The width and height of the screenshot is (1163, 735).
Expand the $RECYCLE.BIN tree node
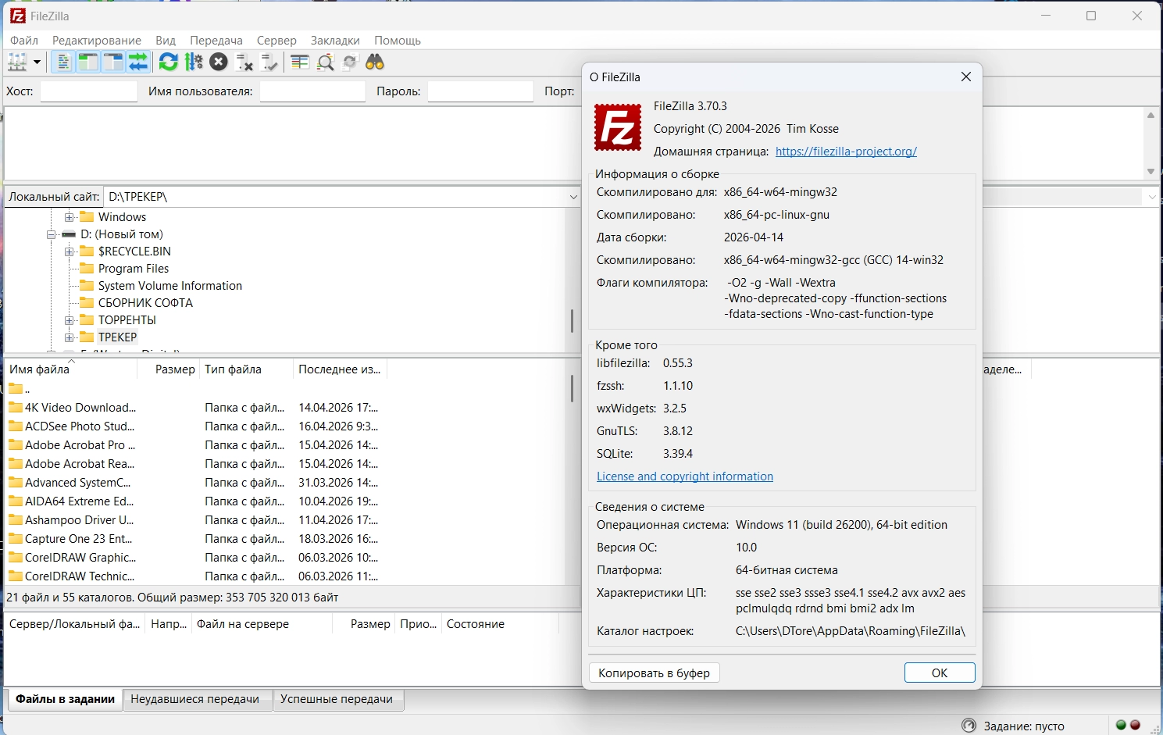point(69,252)
